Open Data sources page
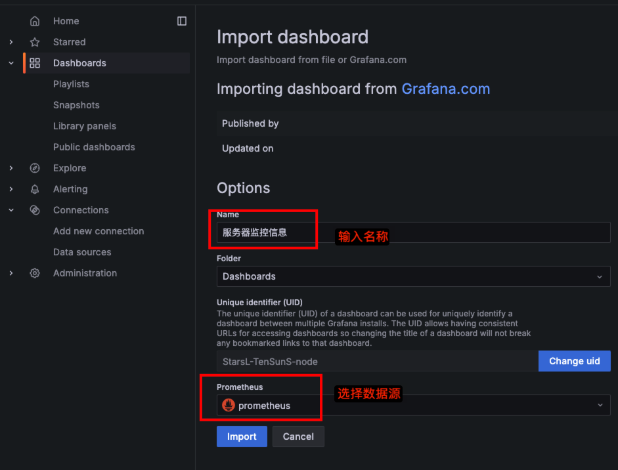Screen dimensions: 618x470 [x=82, y=252]
